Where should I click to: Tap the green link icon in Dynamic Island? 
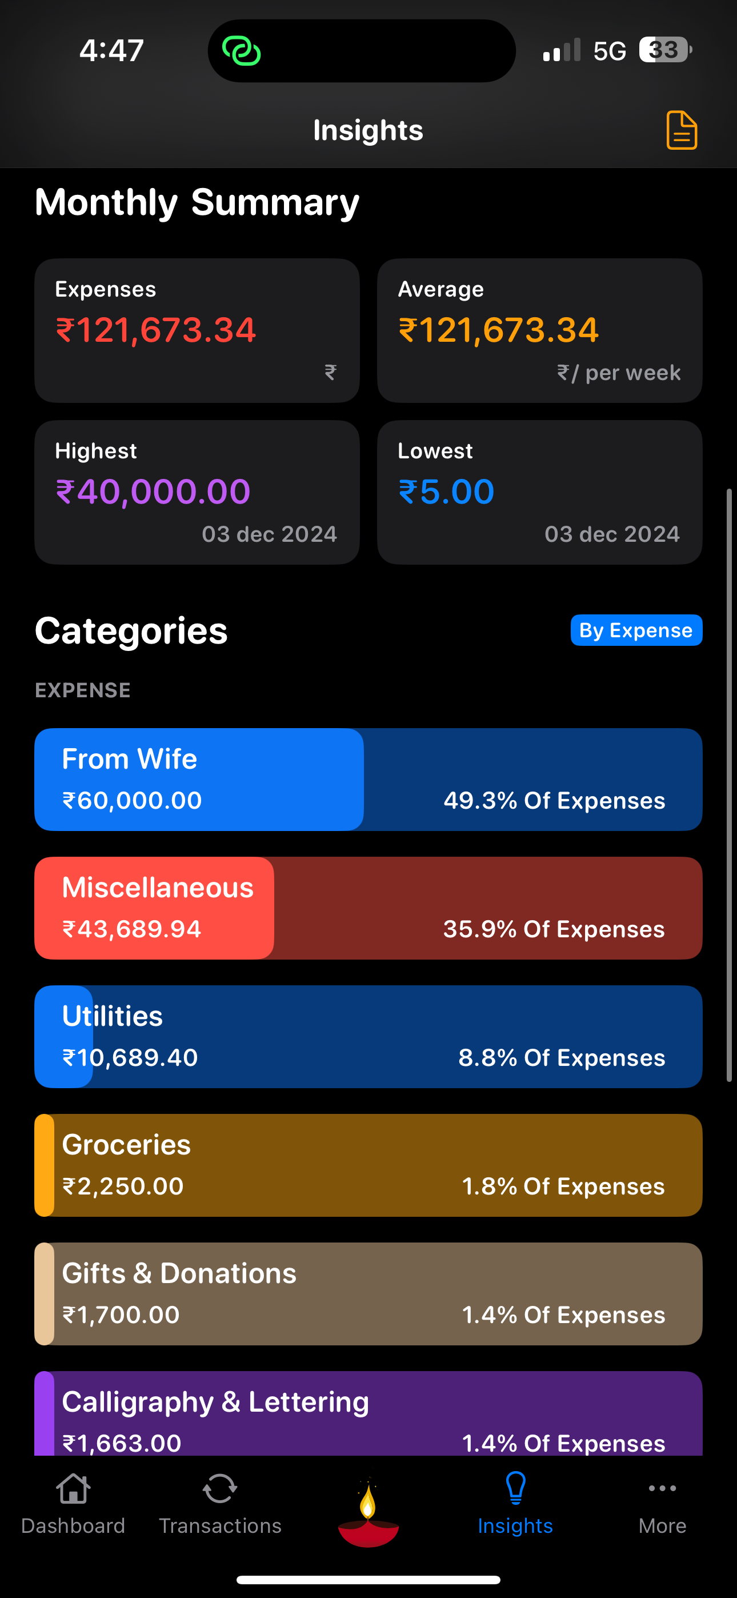241,51
